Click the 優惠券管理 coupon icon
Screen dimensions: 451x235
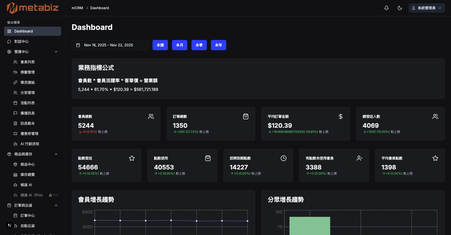pyautogui.click(x=15, y=133)
